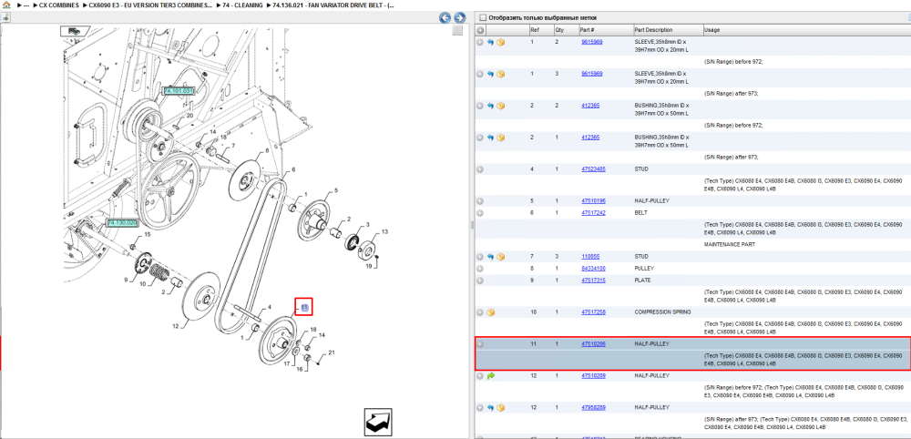Click plus icon on PULLEY 84334100 row
This screenshot has height=439, width=911.
point(480,269)
